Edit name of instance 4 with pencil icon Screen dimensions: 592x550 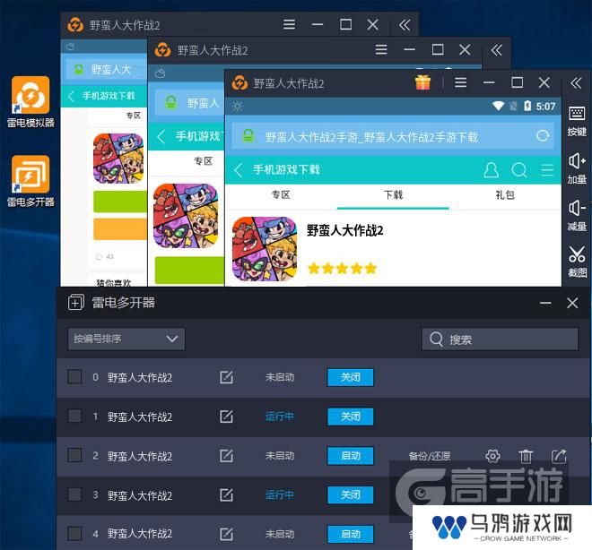[x=226, y=534]
